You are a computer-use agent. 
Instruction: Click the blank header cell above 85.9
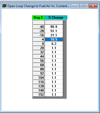[x=54, y=23]
